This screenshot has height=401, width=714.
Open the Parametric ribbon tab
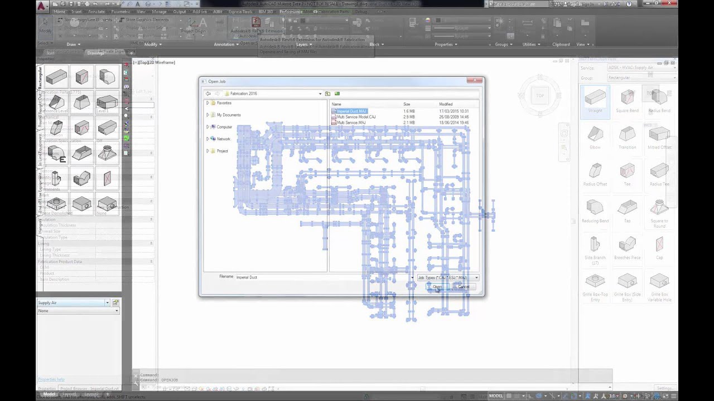121,12
